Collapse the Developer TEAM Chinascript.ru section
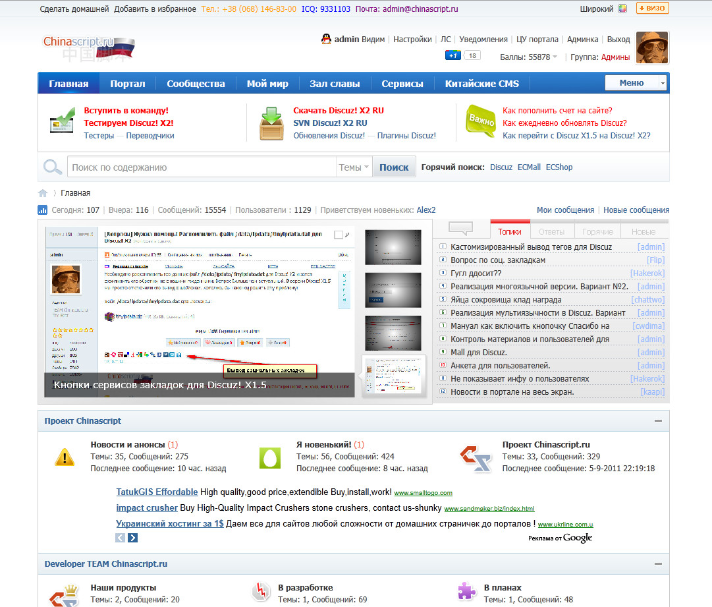 [658, 564]
